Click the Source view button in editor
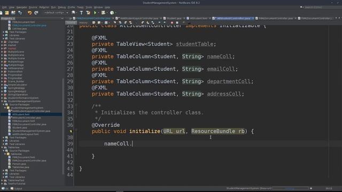The height and width of the screenshot is (192, 342). [x=71, y=22]
